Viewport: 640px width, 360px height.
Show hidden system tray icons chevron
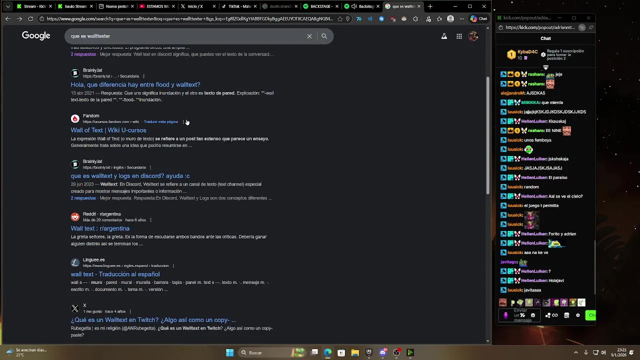[575, 352]
